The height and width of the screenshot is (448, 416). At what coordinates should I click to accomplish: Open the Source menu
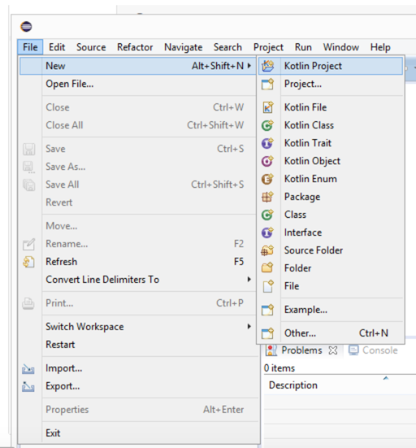[x=91, y=47]
